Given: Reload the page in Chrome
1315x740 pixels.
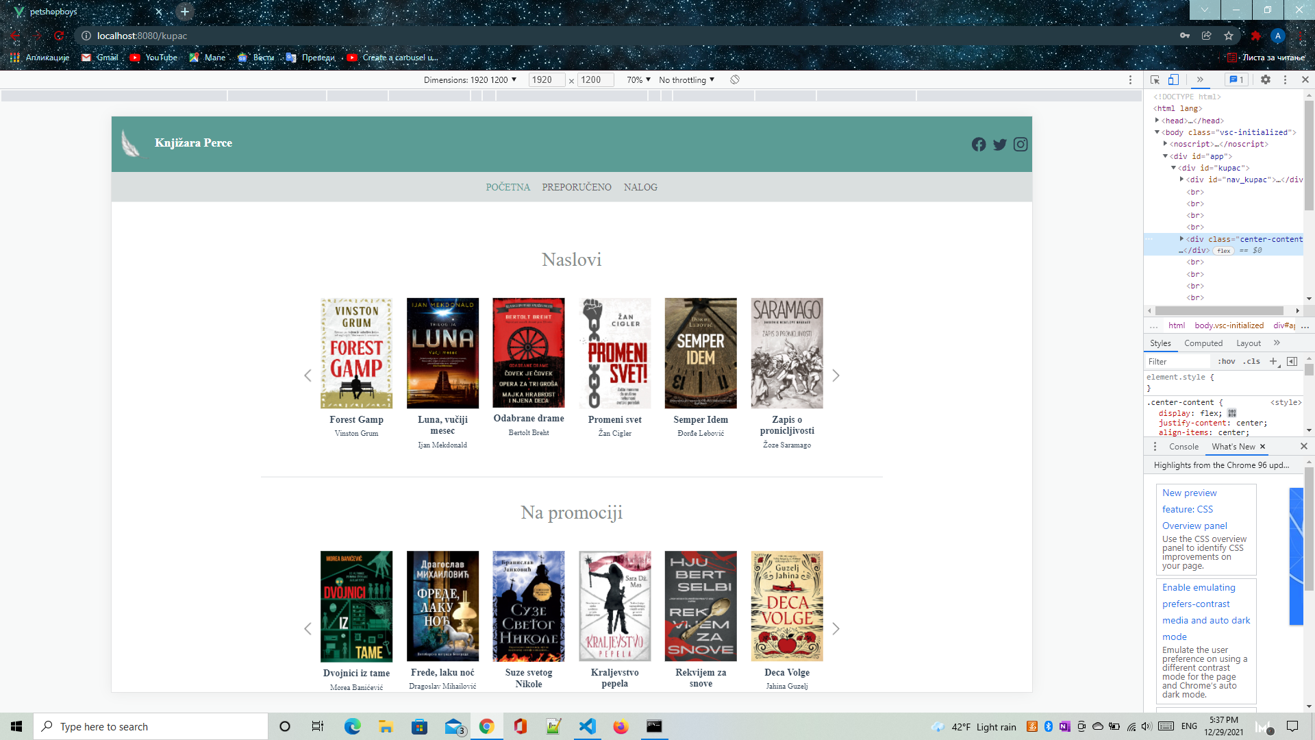Looking at the screenshot, I should [x=59, y=36].
